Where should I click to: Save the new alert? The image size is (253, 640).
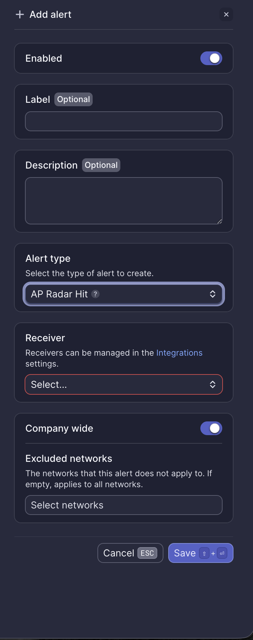(x=185, y=553)
